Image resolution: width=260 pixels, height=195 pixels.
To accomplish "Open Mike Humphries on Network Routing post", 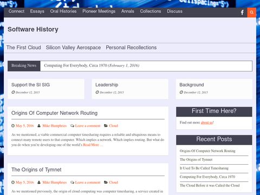I will (55, 126).
